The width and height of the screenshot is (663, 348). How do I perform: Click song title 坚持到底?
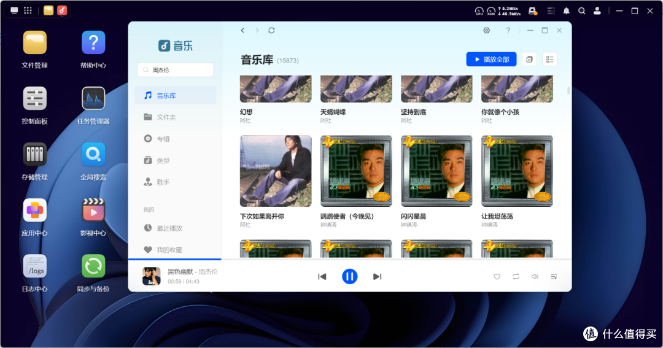point(414,112)
